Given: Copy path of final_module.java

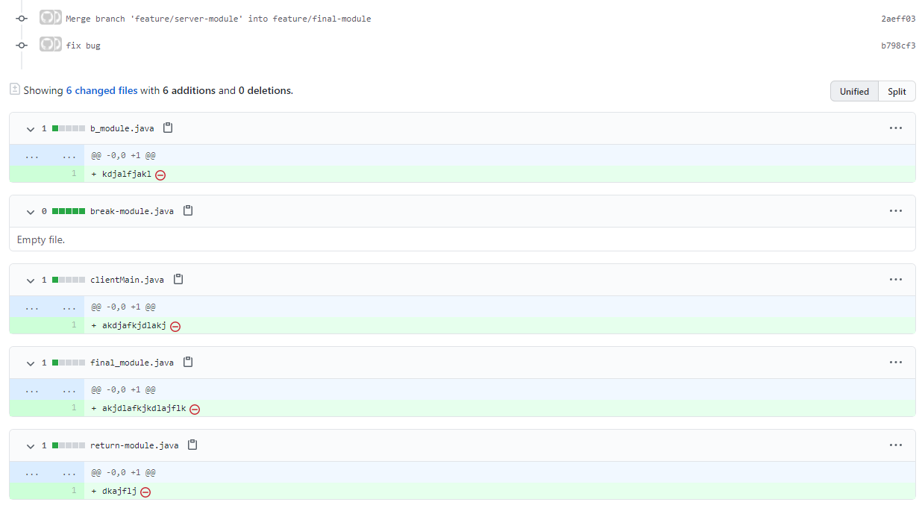Looking at the screenshot, I should click(188, 363).
